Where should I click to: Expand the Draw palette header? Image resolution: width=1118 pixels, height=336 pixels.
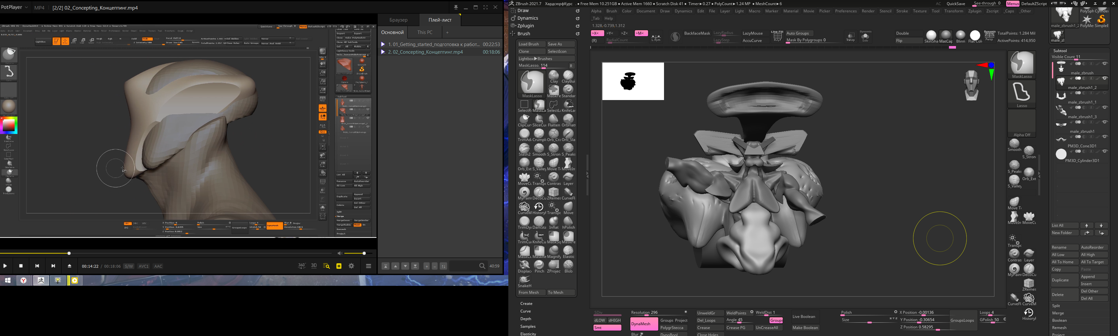pos(523,11)
